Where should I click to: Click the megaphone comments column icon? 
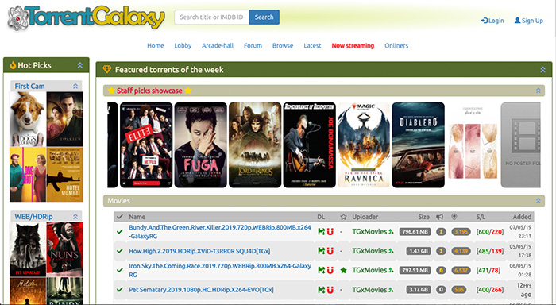(440, 217)
